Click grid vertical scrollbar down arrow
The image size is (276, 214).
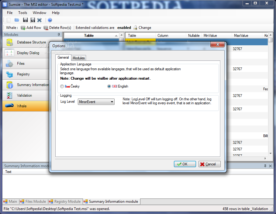[271, 154]
